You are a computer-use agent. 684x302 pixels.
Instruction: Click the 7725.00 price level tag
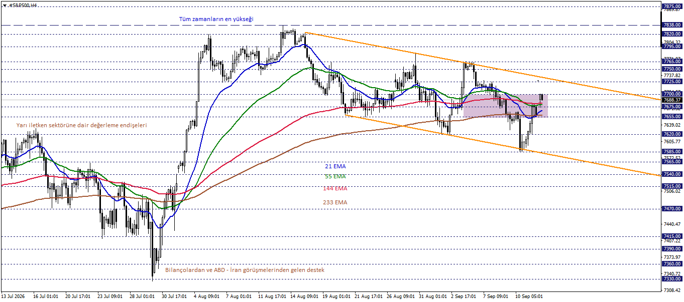click(672, 82)
